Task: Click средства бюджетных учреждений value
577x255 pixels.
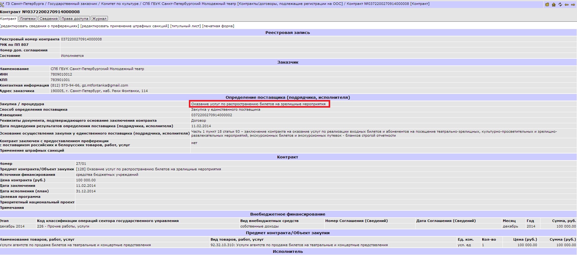Action: [107, 175]
